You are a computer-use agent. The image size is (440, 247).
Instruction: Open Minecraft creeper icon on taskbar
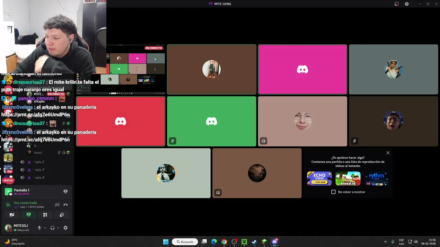(x=244, y=242)
